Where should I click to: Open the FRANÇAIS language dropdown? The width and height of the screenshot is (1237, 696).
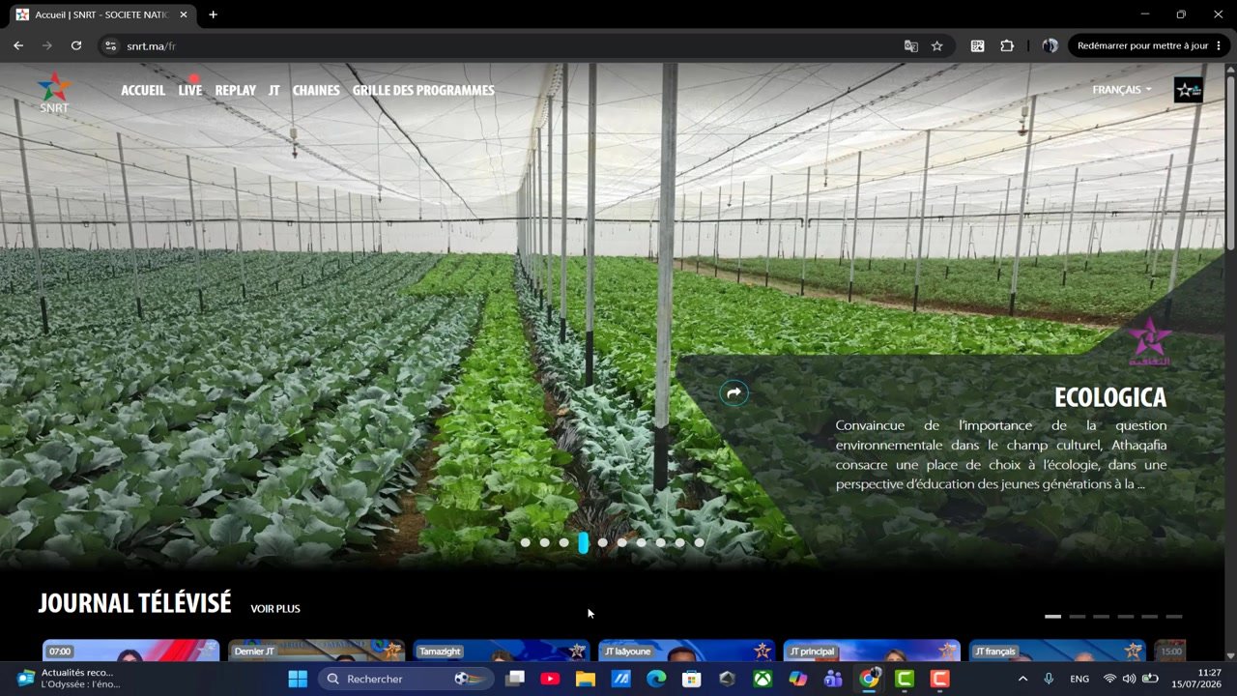click(1122, 90)
